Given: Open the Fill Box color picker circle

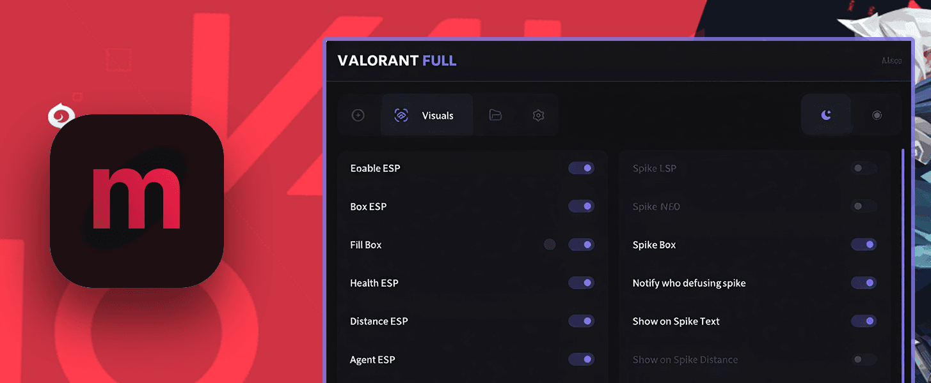Looking at the screenshot, I should [549, 244].
